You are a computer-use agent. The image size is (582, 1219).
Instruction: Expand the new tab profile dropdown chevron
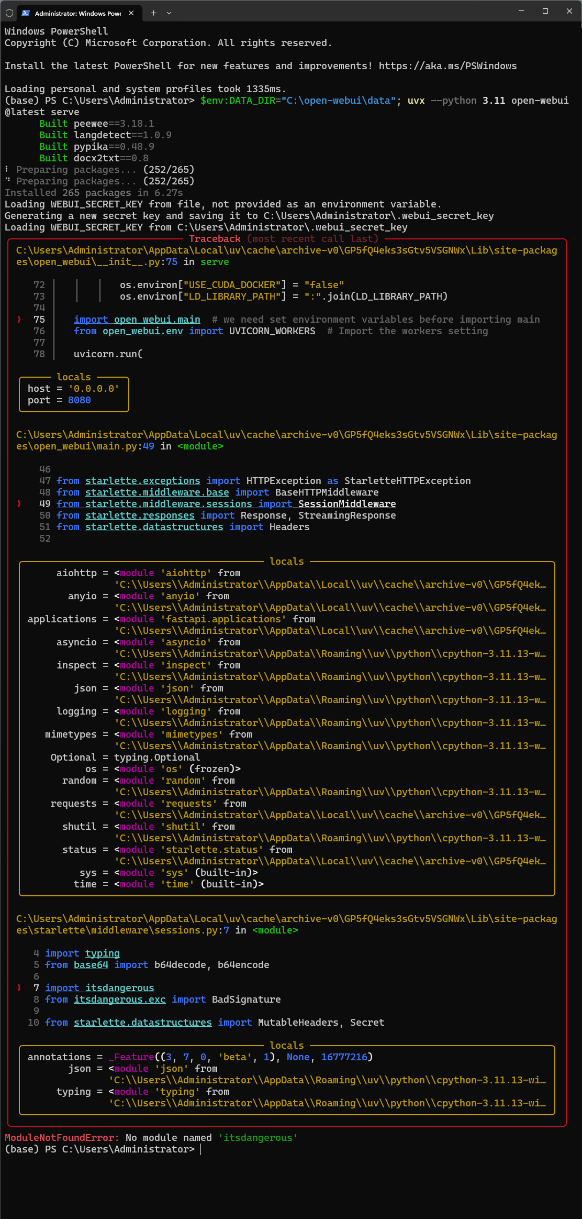(x=169, y=13)
